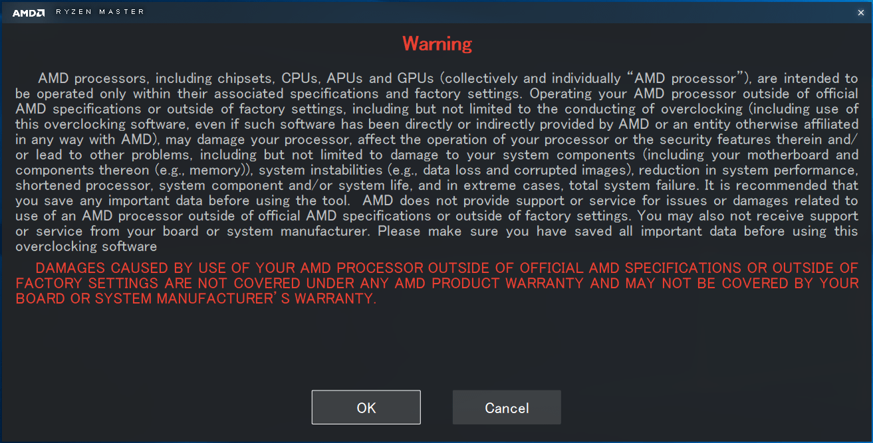Click the first line starting "AMD processors, including chipsets"
The width and height of the screenshot is (873, 443).
pos(448,79)
